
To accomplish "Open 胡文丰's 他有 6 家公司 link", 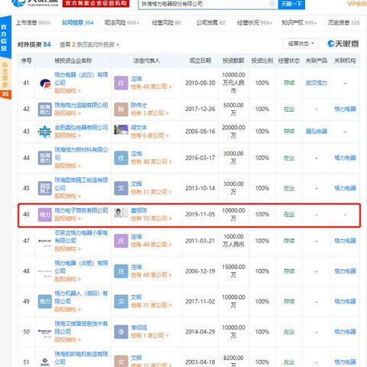I will 150,135.
